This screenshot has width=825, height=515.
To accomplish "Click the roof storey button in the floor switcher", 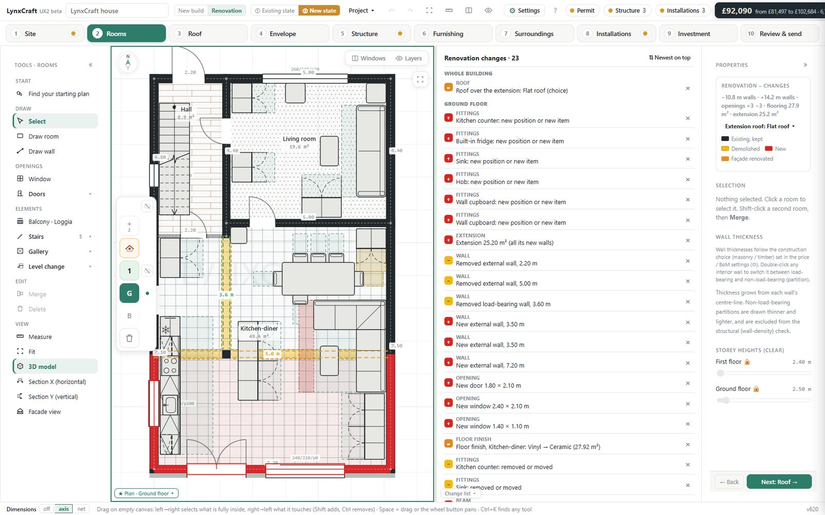I will tap(129, 248).
